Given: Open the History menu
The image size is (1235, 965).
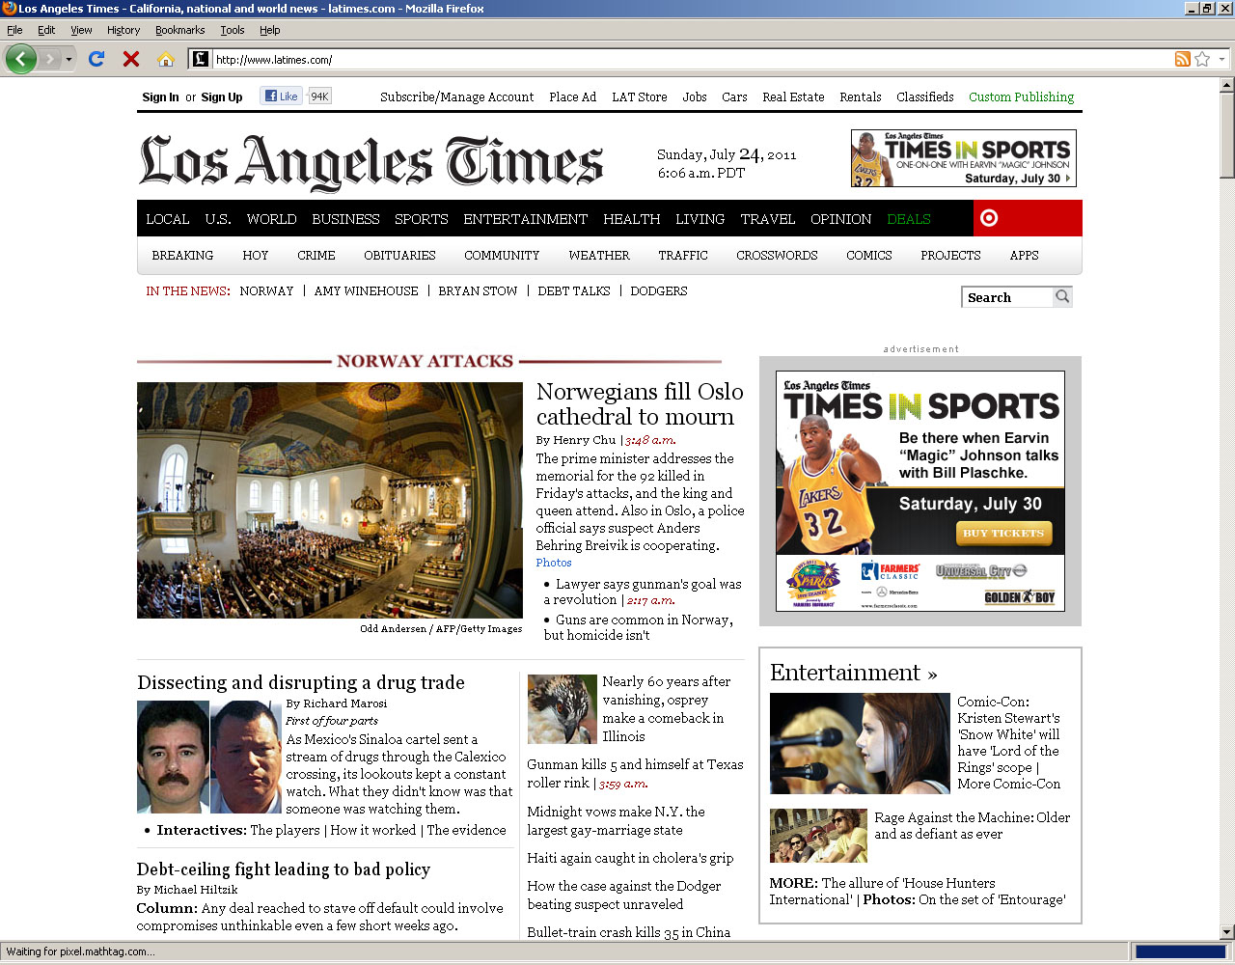Looking at the screenshot, I should pos(123,30).
